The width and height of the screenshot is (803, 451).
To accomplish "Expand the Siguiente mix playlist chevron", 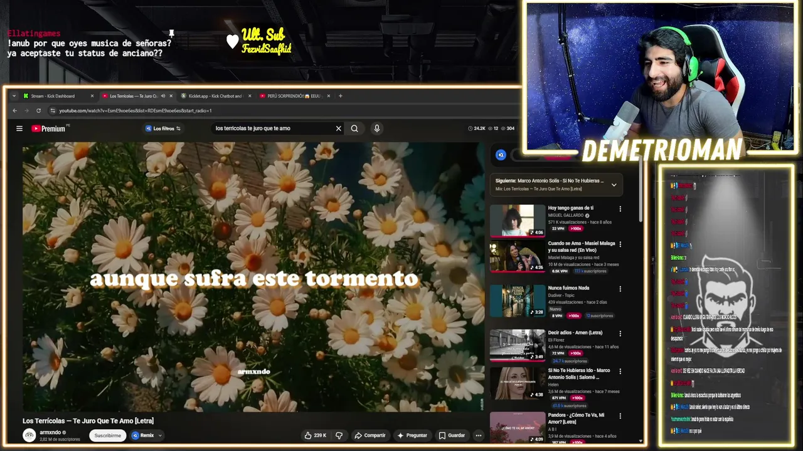I will [614, 185].
